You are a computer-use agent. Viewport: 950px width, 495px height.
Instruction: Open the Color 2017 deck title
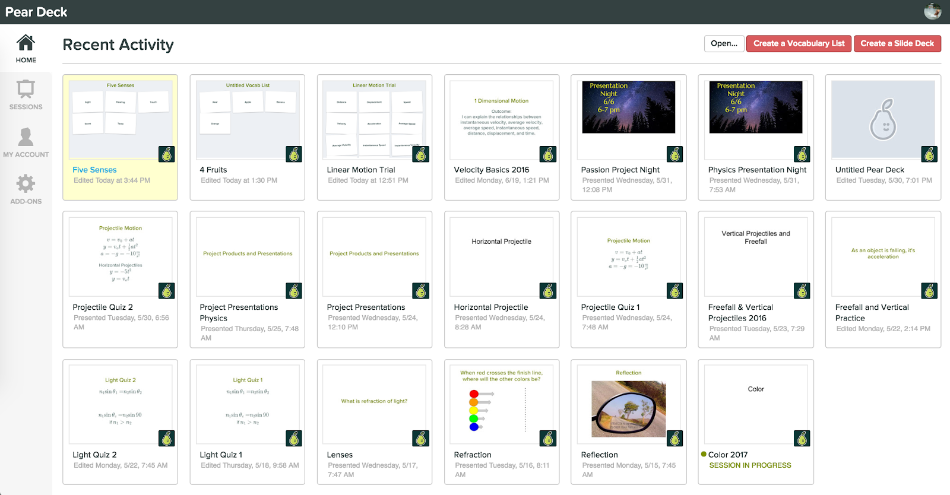728,455
